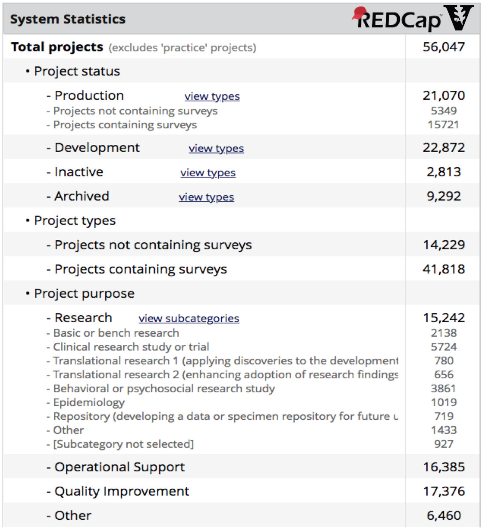Click the Quality Improvement row label
This screenshot has height=529, width=484.
click(122, 492)
